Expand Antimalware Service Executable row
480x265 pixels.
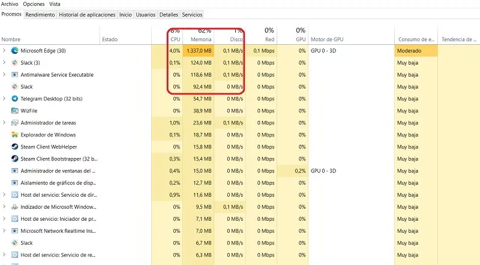[x=5, y=75]
